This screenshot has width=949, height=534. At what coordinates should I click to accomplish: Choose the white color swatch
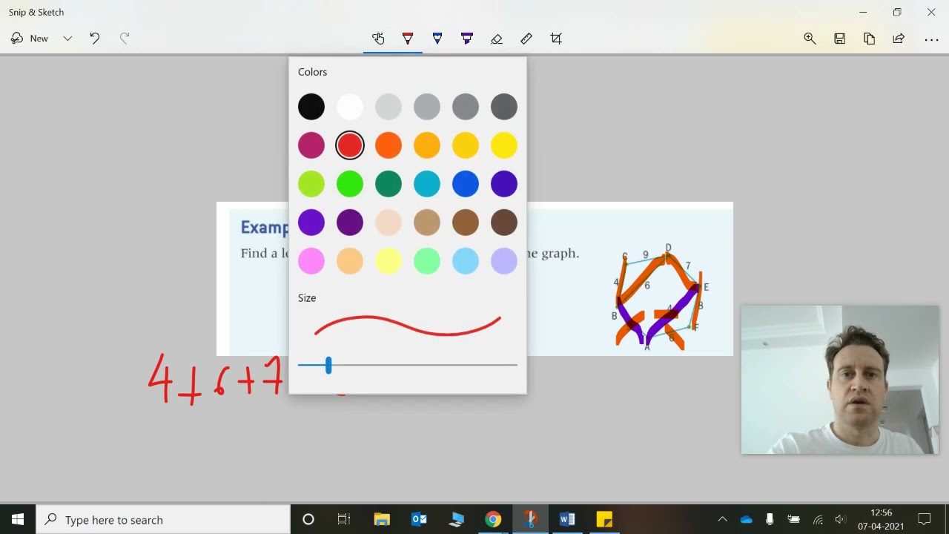click(350, 107)
